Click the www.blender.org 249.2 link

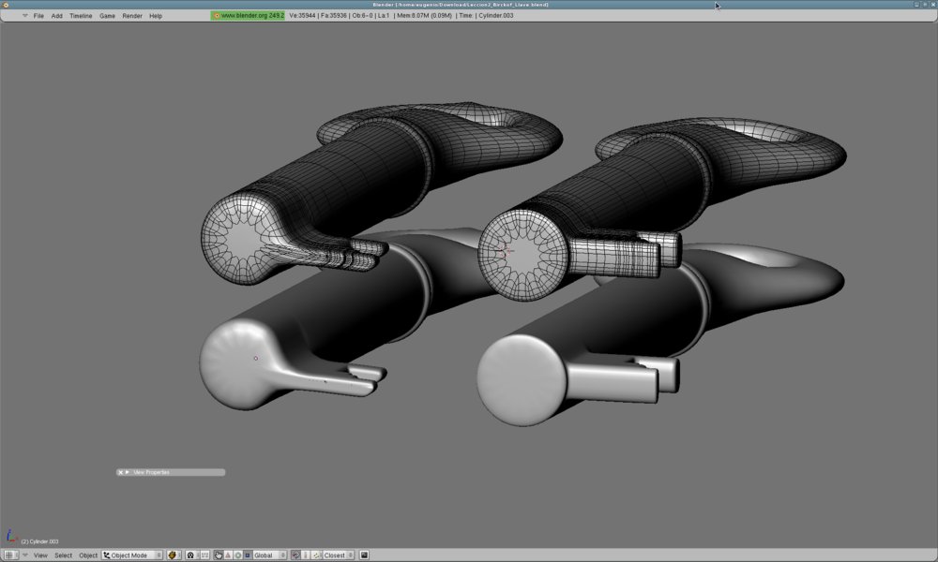[249, 16]
